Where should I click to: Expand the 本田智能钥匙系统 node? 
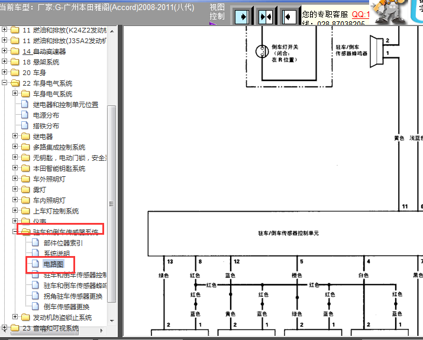tap(15, 168)
